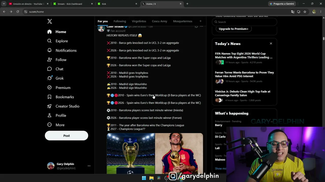Open Creator Studio from the sidebar

tap(64, 106)
